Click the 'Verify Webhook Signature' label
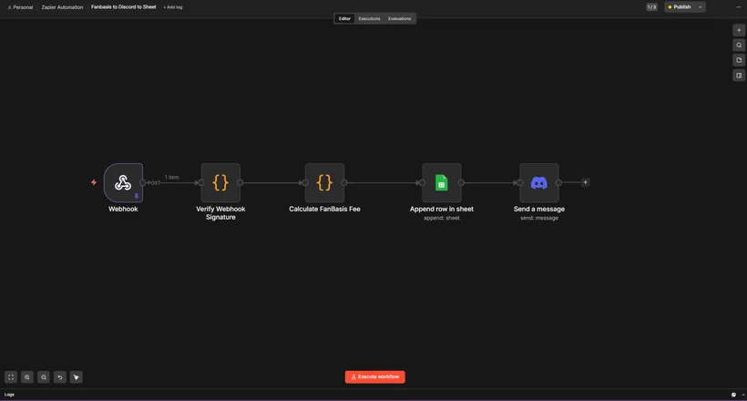Viewport: 747px width, 401px height. 220,213
